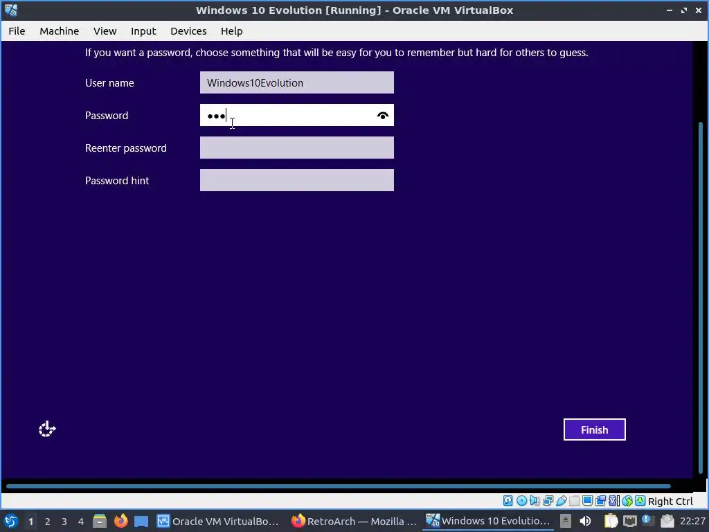Click the recording indicator icon

[x=600, y=501]
